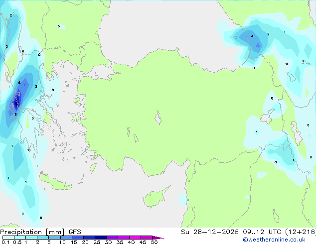The width and height of the screenshot is (316, 244).
Task: Click the legend swatch between 30 and 35
Action: (112, 238)
